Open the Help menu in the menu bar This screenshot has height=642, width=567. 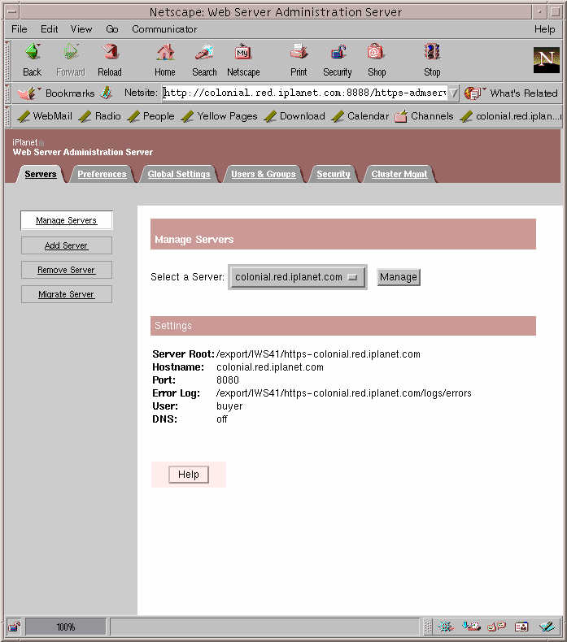[x=545, y=29]
